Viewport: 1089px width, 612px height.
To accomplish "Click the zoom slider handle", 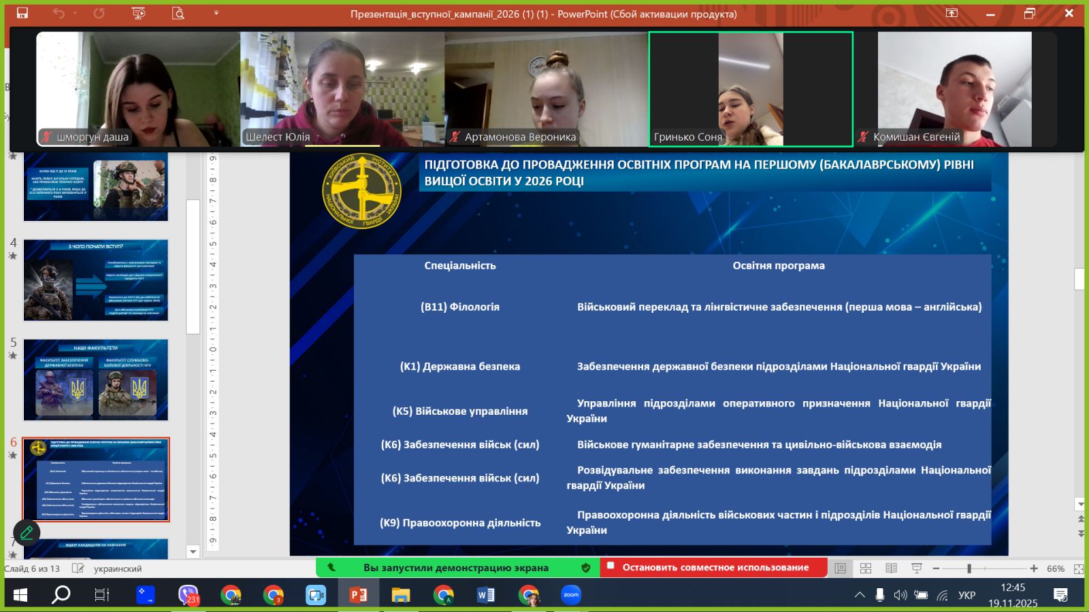I will click(969, 568).
